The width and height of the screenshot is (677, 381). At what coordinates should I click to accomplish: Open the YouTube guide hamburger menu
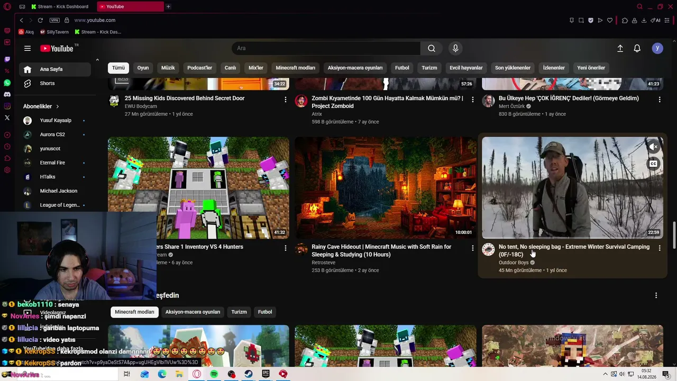point(28,48)
